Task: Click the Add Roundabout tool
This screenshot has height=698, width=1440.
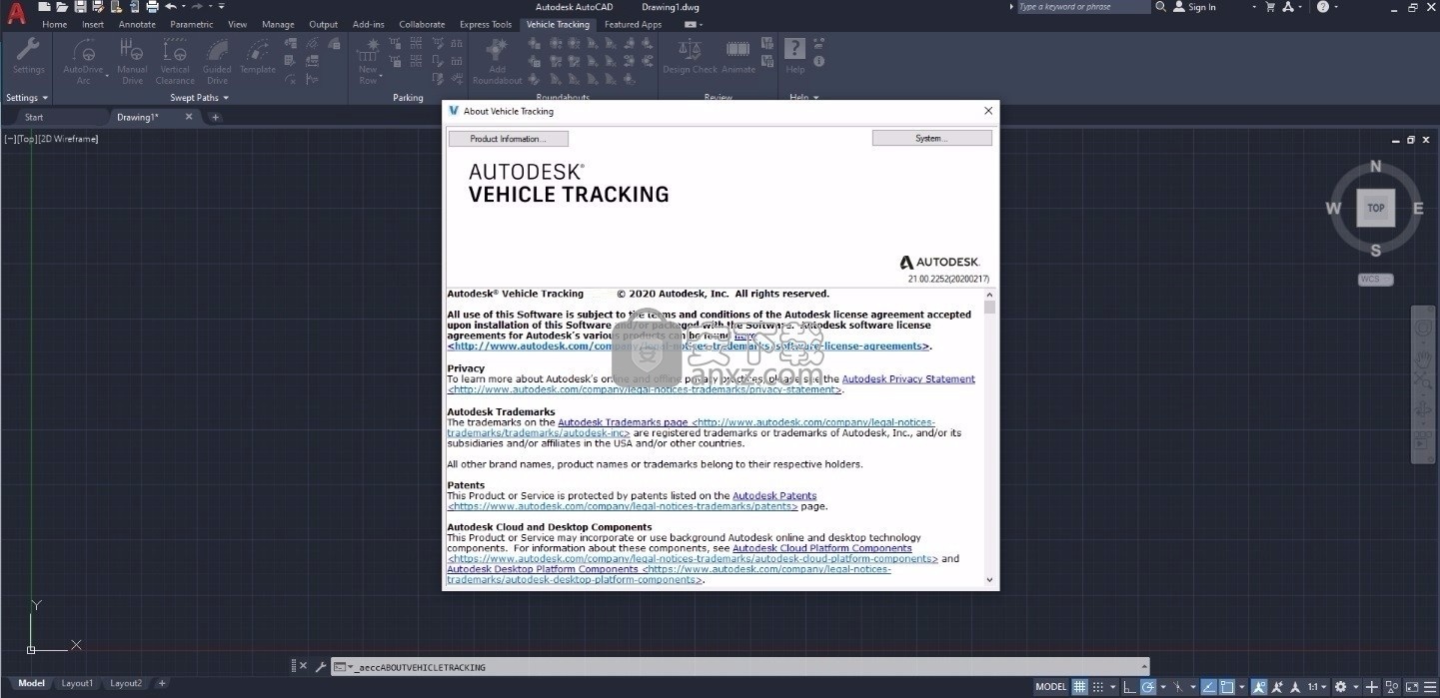Action: (x=497, y=59)
